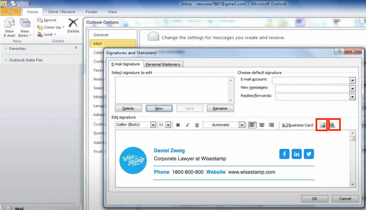Image resolution: width=366 pixels, height=210 pixels.
Task: Open the File tab
Action: pyautogui.click(x=11, y=12)
